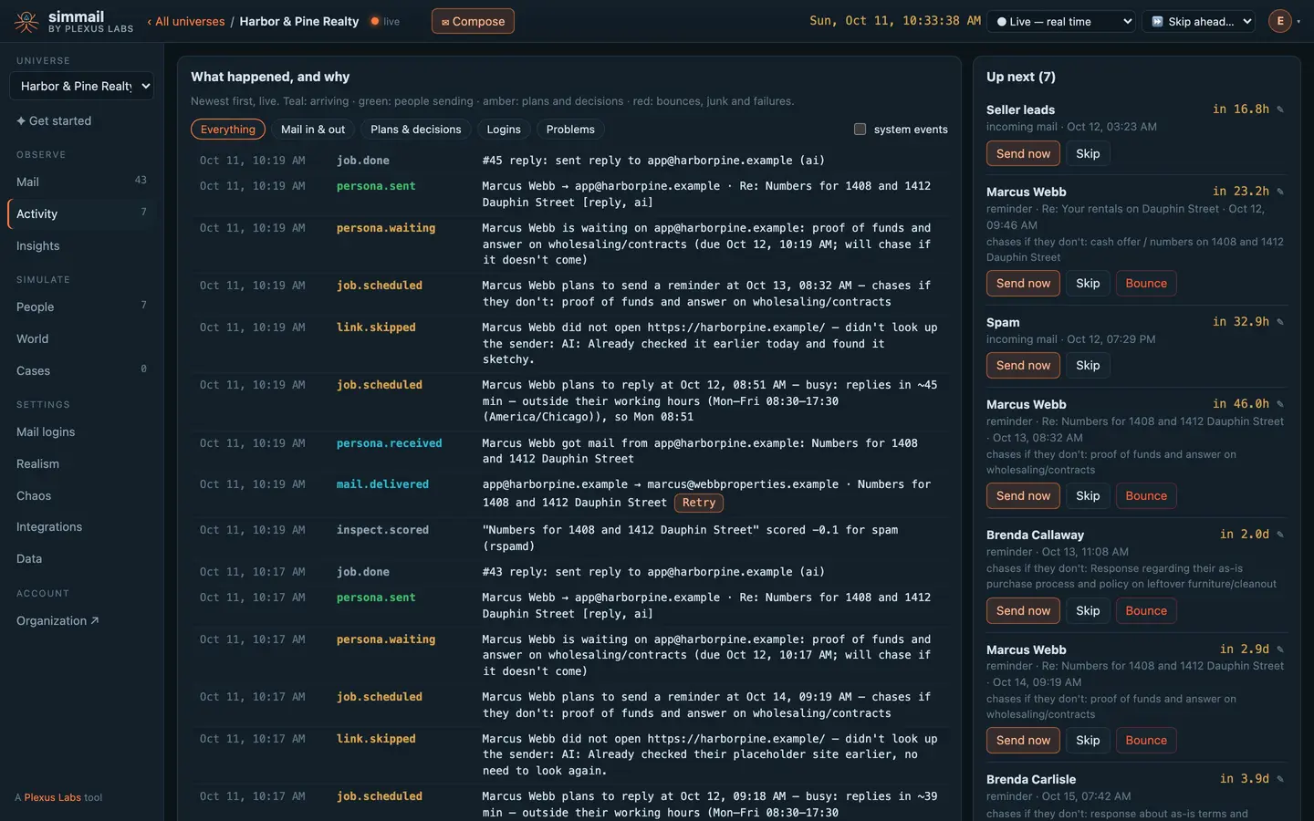
Task: Bounce the Brenda Callaway reminder
Action: [1146, 610]
